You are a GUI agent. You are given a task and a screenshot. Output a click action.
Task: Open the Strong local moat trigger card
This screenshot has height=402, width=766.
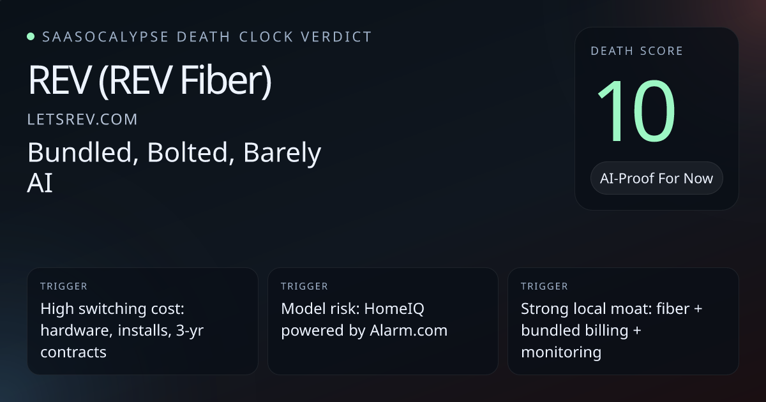click(623, 321)
